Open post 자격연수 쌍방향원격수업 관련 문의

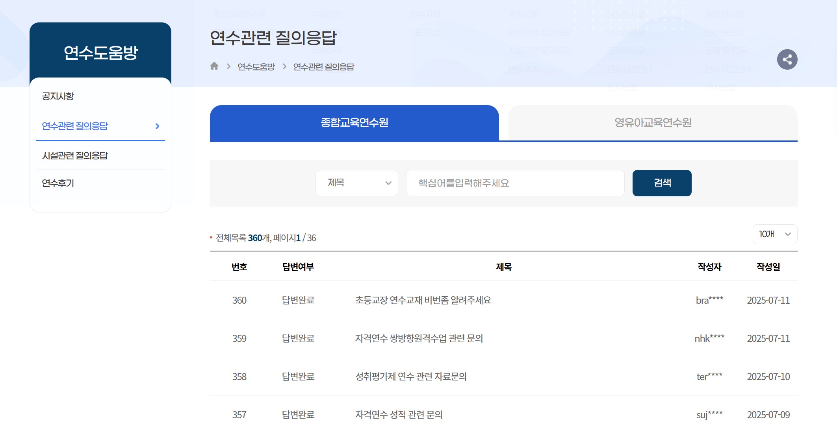tap(419, 338)
